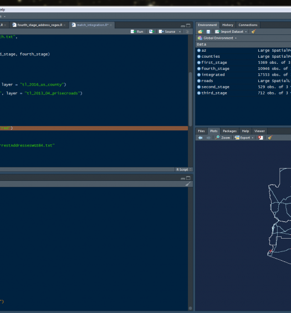This screenshot has height=313, width=291.
Task: Remove the current plot with red X icon
Action: [x=261, y=138]
